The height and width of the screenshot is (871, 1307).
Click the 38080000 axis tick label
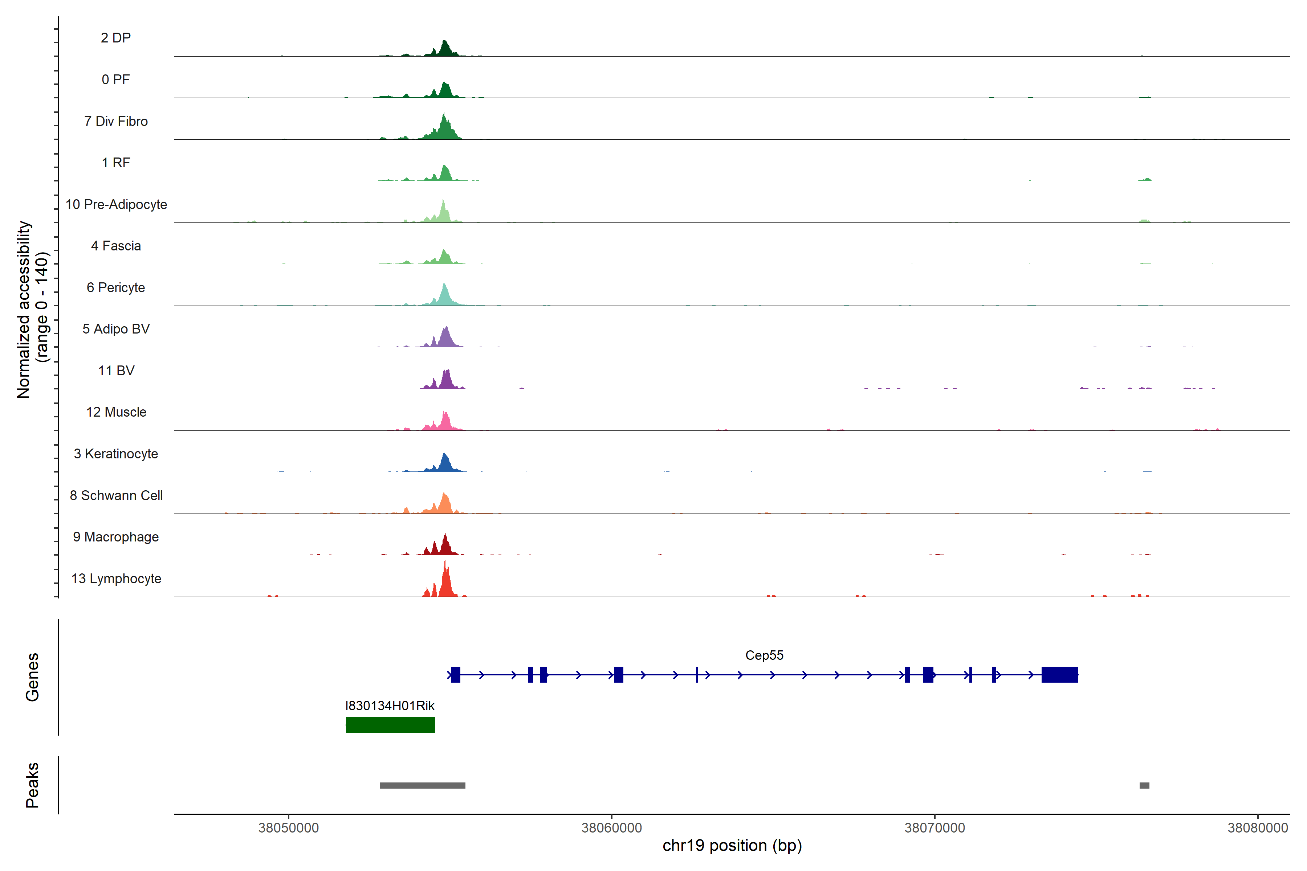coord(1258,828)
